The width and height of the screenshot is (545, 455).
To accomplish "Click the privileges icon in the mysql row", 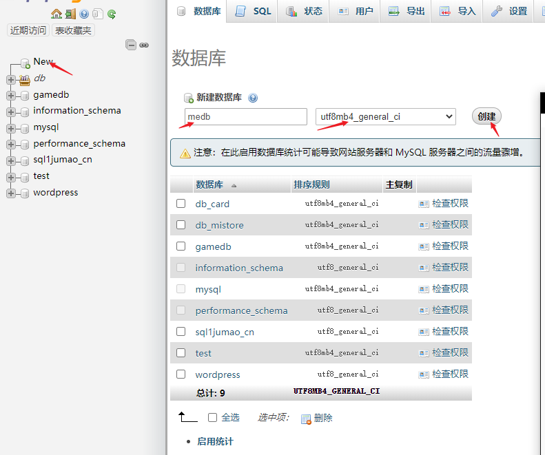I will (x=424, y=289).
